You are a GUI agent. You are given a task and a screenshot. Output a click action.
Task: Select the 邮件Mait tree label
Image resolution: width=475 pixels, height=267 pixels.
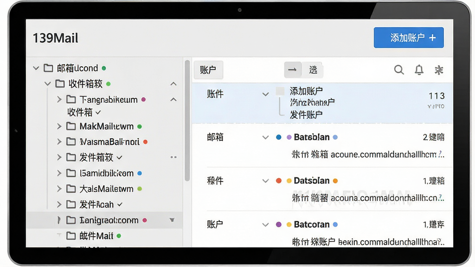(96, 236)
